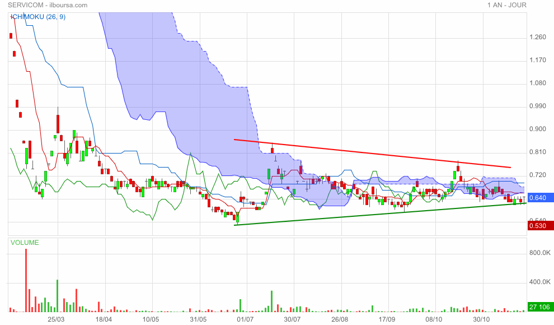This screenshot has height=325, width=554.
Task: Click the 26/08 date label
Action: [340, 319]
